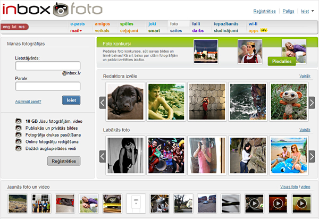Open the sludinājumi section

[225, 30]
